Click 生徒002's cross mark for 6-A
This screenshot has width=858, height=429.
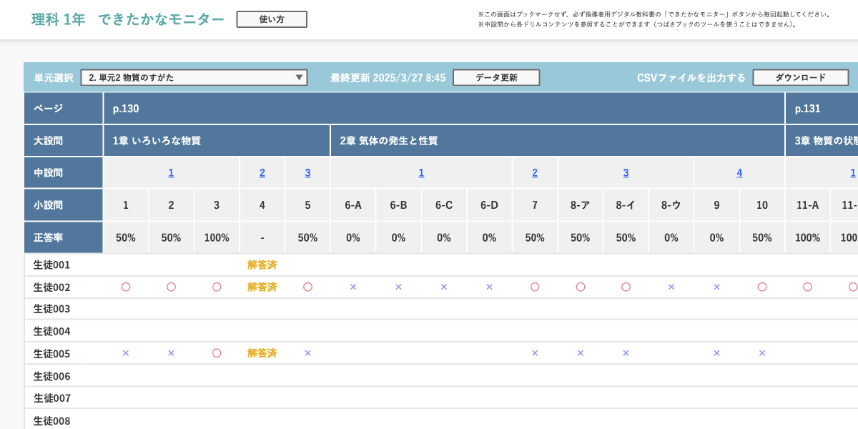point(353,287)
